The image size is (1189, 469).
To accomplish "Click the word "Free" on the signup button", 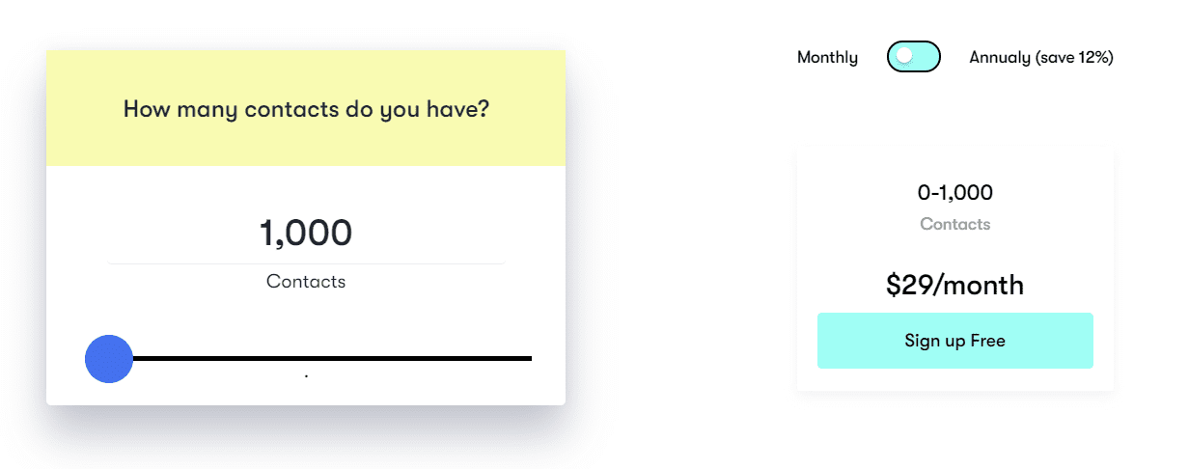I will (x=986, y=341).
